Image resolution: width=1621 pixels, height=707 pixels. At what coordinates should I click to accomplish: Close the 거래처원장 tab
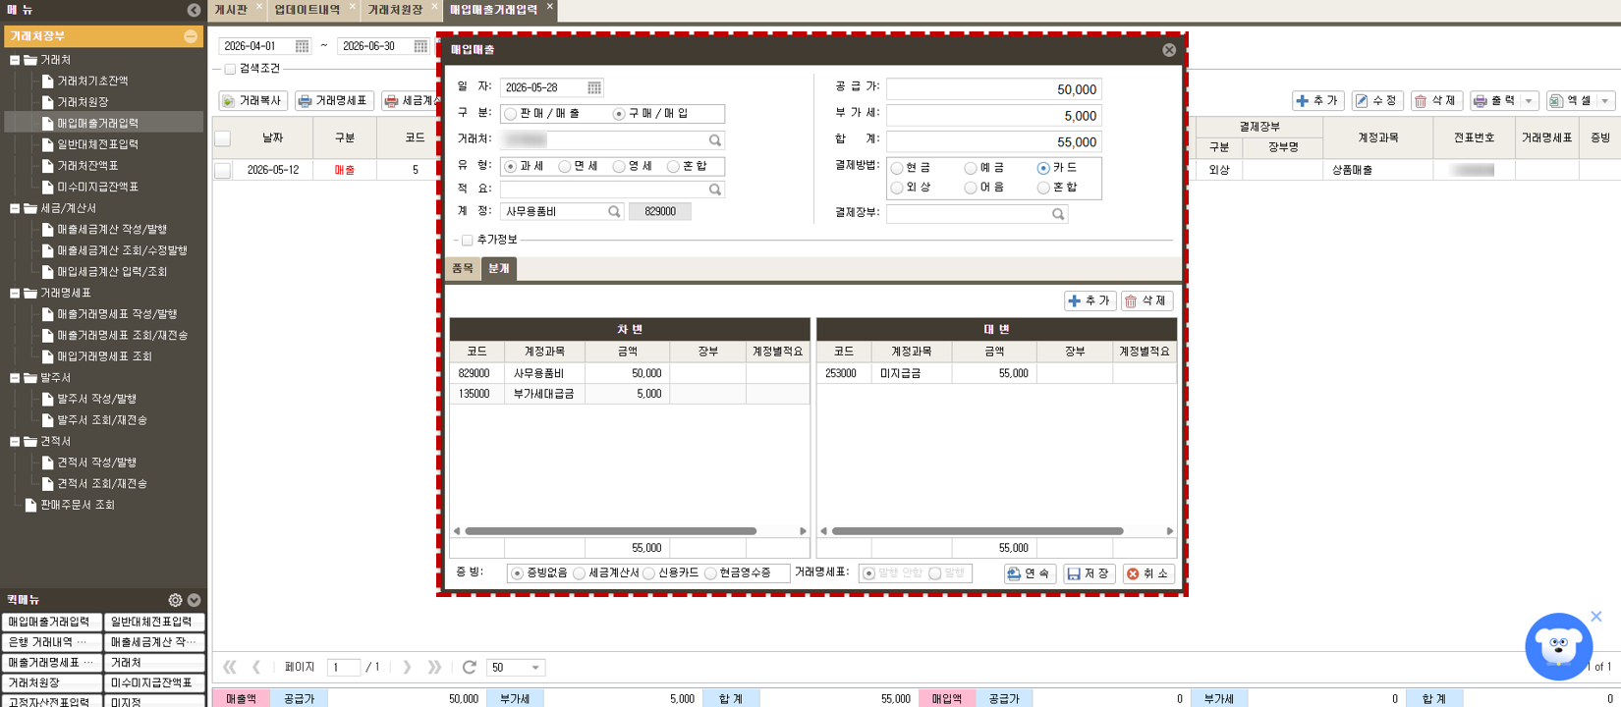434,6
